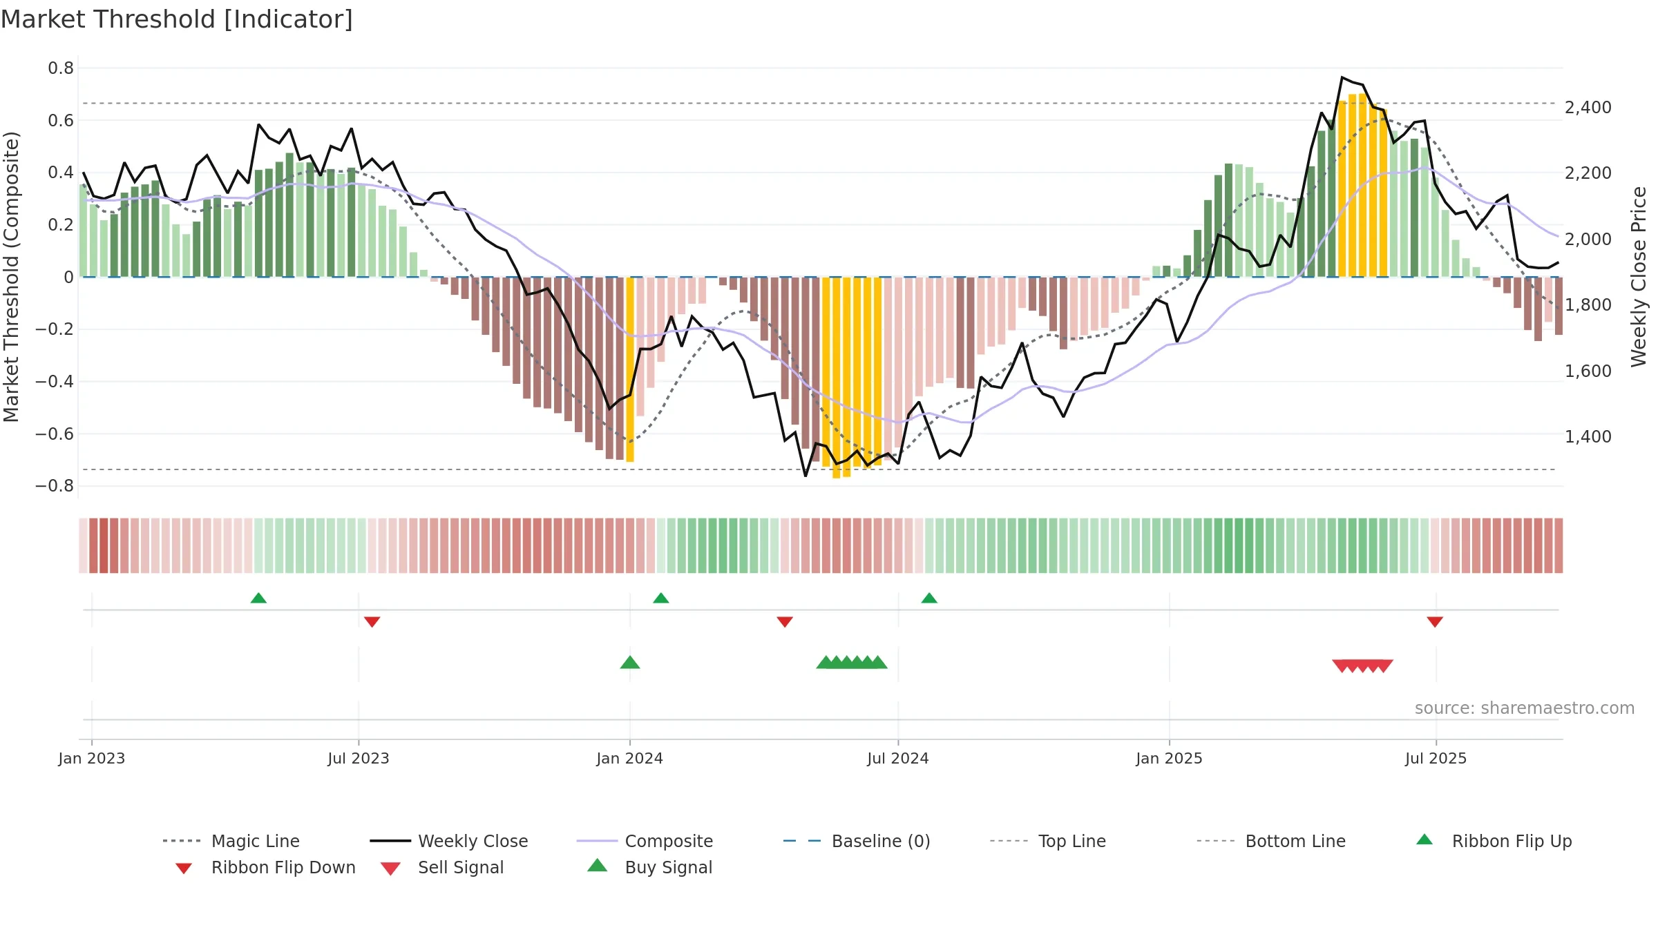
Task: Click the red Sell Signal legend triangle
Action: click(x=390, y=868)
